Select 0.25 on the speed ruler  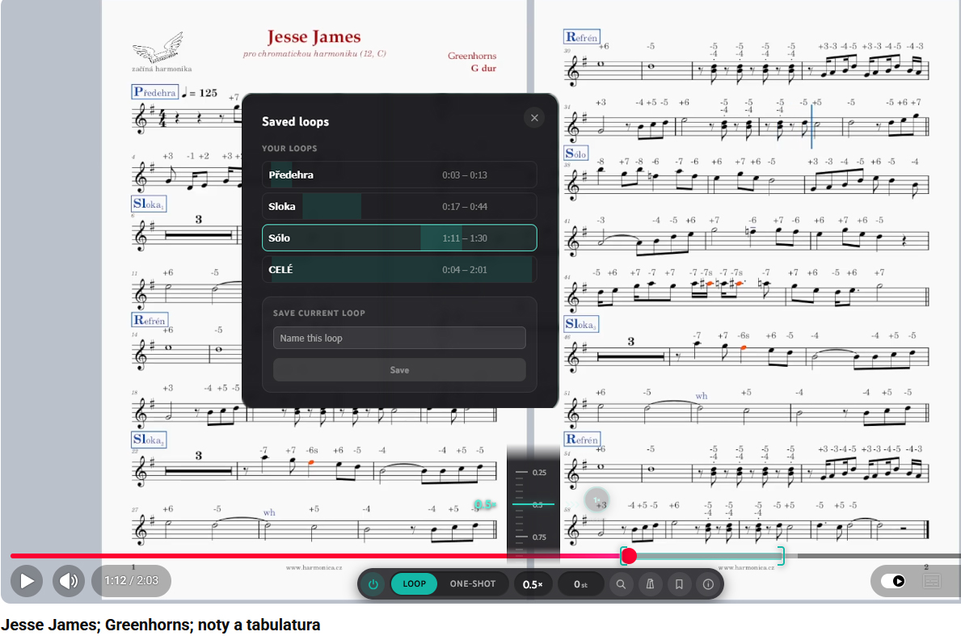(539, 473)
